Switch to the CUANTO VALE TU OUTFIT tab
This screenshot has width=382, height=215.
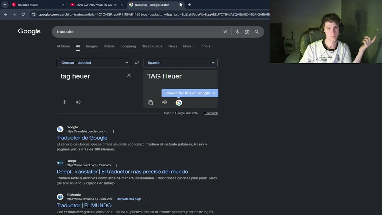click(x=97, y=4)
